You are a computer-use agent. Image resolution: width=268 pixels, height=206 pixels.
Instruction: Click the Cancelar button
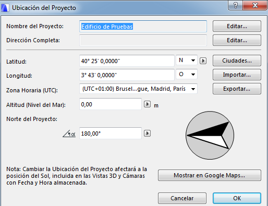point(182,198)
